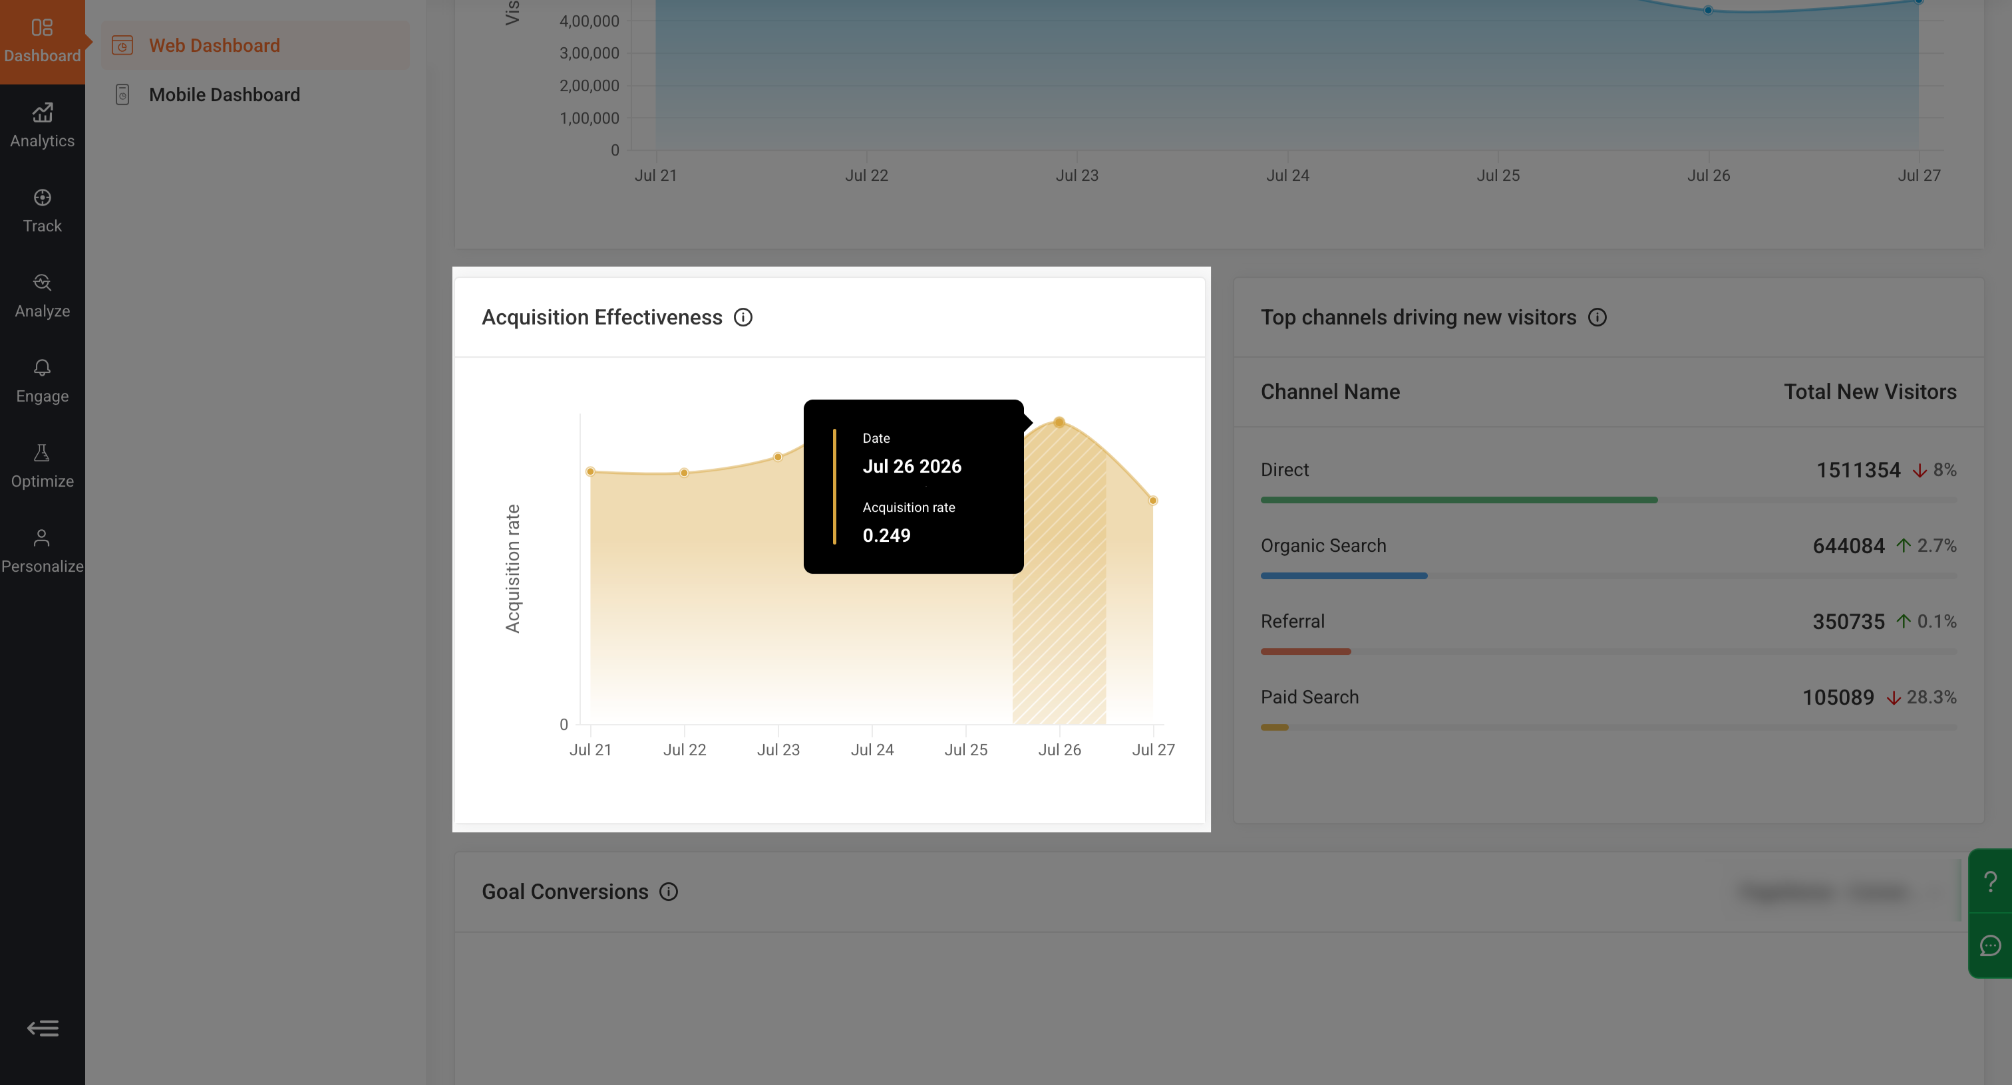
Task: Click the Paid Search 28.3% decrease indicator
Action: pos(1922,697)
